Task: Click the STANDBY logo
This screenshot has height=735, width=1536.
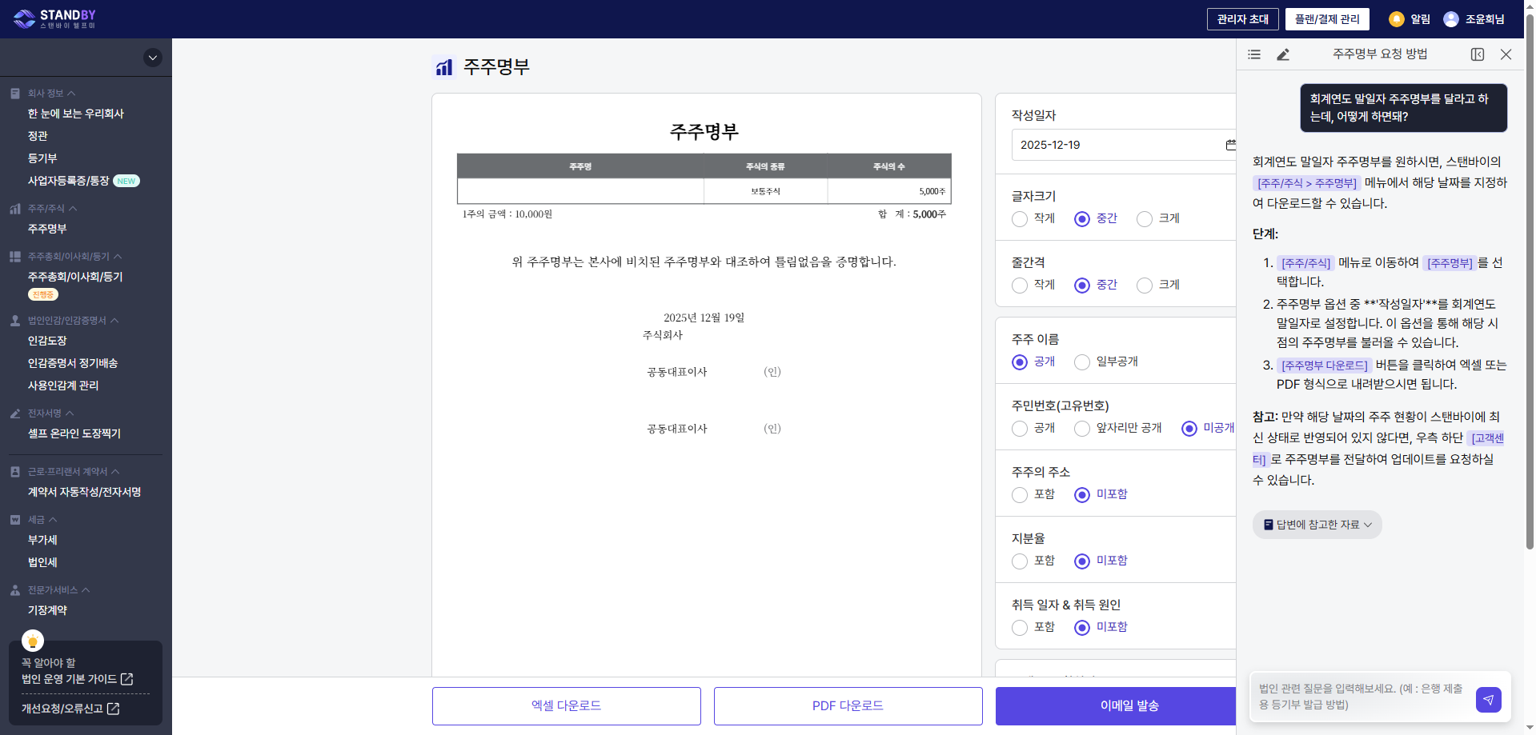Action: tap(54, 19)
